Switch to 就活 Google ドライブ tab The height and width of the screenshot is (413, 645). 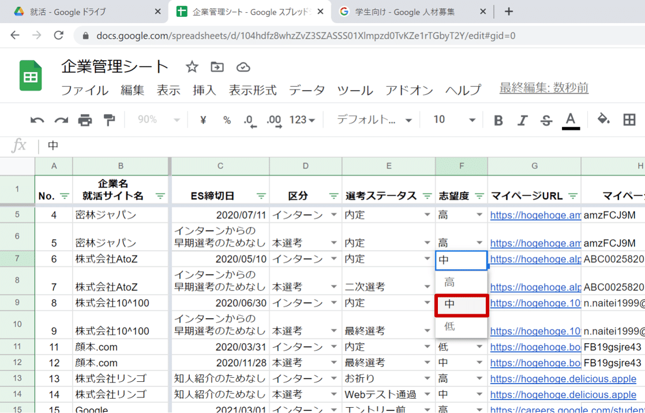coord(84,12)
